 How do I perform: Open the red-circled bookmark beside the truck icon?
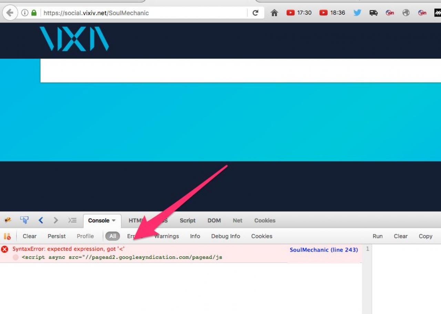(x=390, y=13)
